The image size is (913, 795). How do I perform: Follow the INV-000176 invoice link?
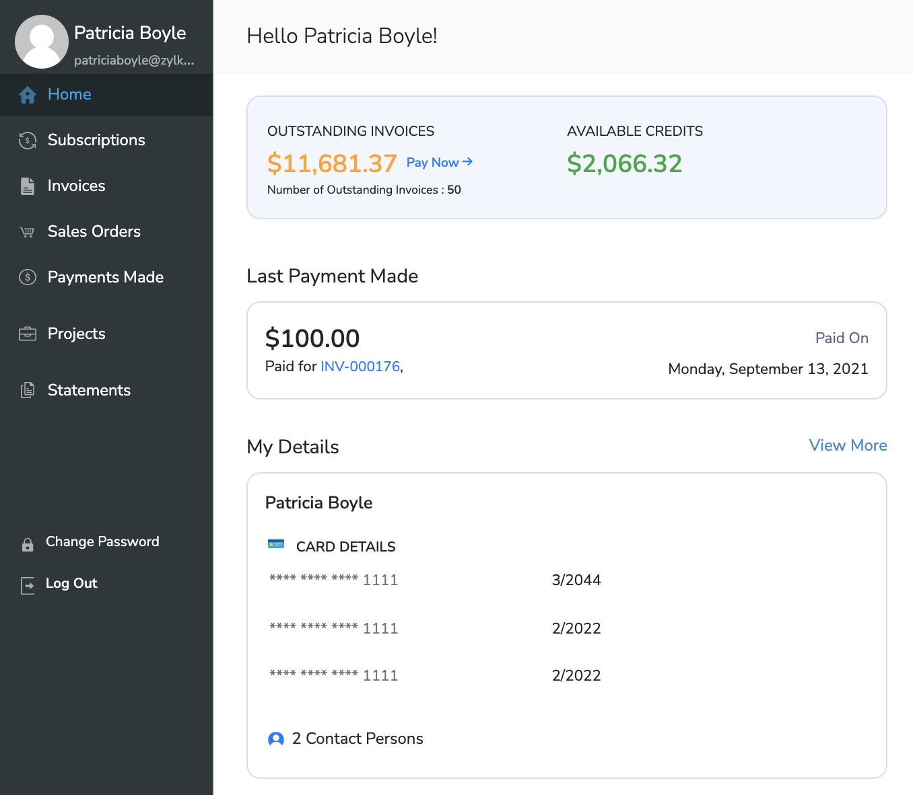360,367
